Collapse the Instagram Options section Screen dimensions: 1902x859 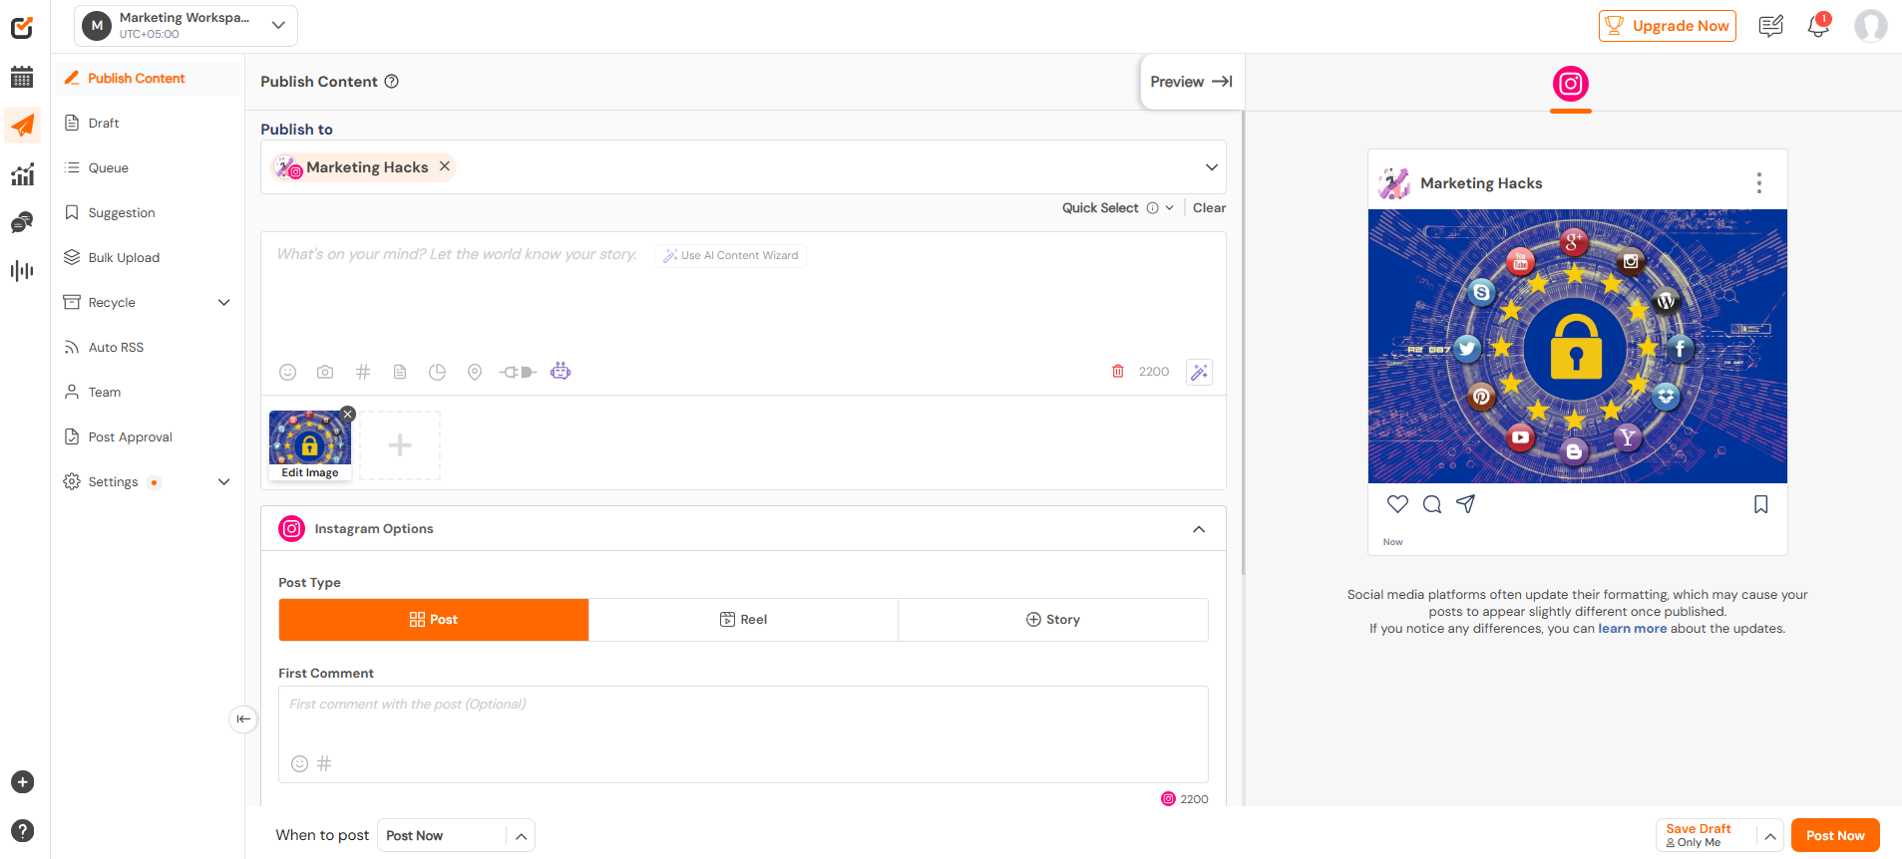pyautogui.click(x=1199, y=529)
